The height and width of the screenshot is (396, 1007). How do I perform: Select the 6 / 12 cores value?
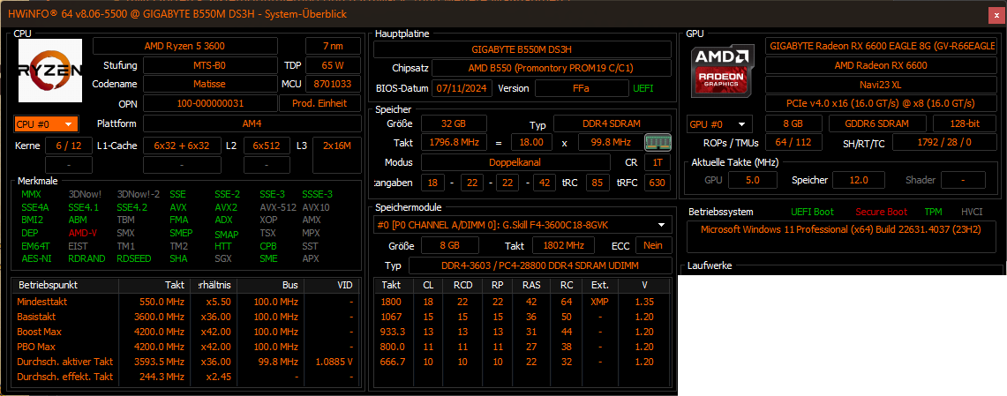[x=69, y=146]
